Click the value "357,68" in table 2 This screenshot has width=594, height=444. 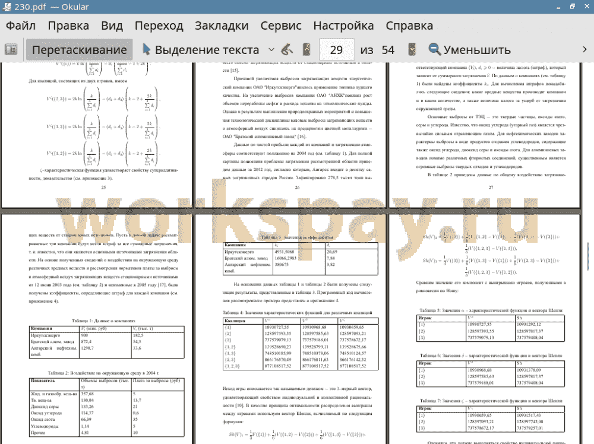(87, 394)
